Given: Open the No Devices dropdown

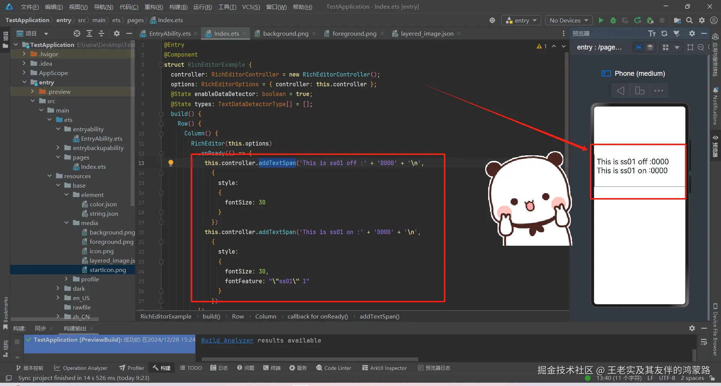Looking at the screenshot, I should 568,20.
